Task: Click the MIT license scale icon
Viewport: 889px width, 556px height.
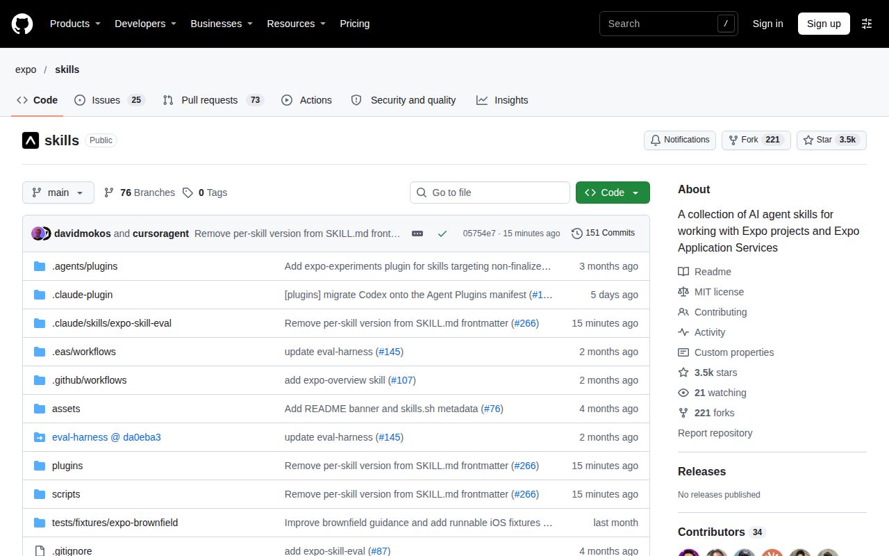Action: point(683,292)
